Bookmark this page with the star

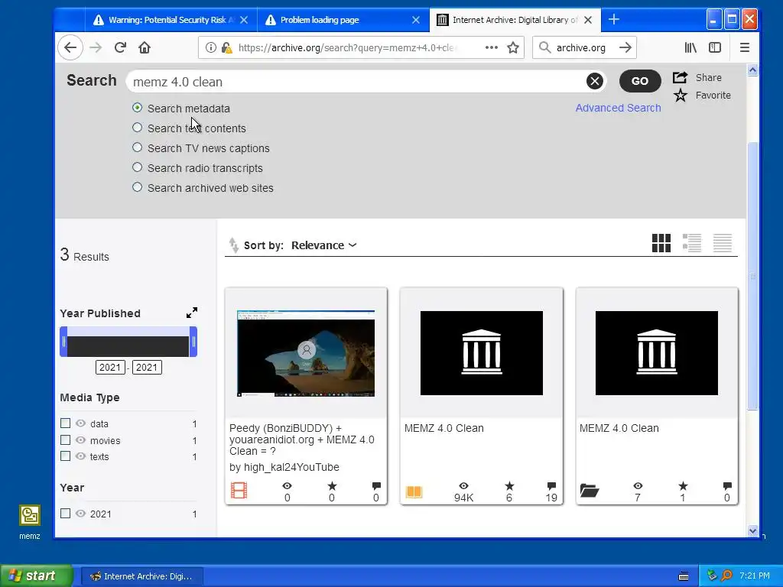coord(513,48)
